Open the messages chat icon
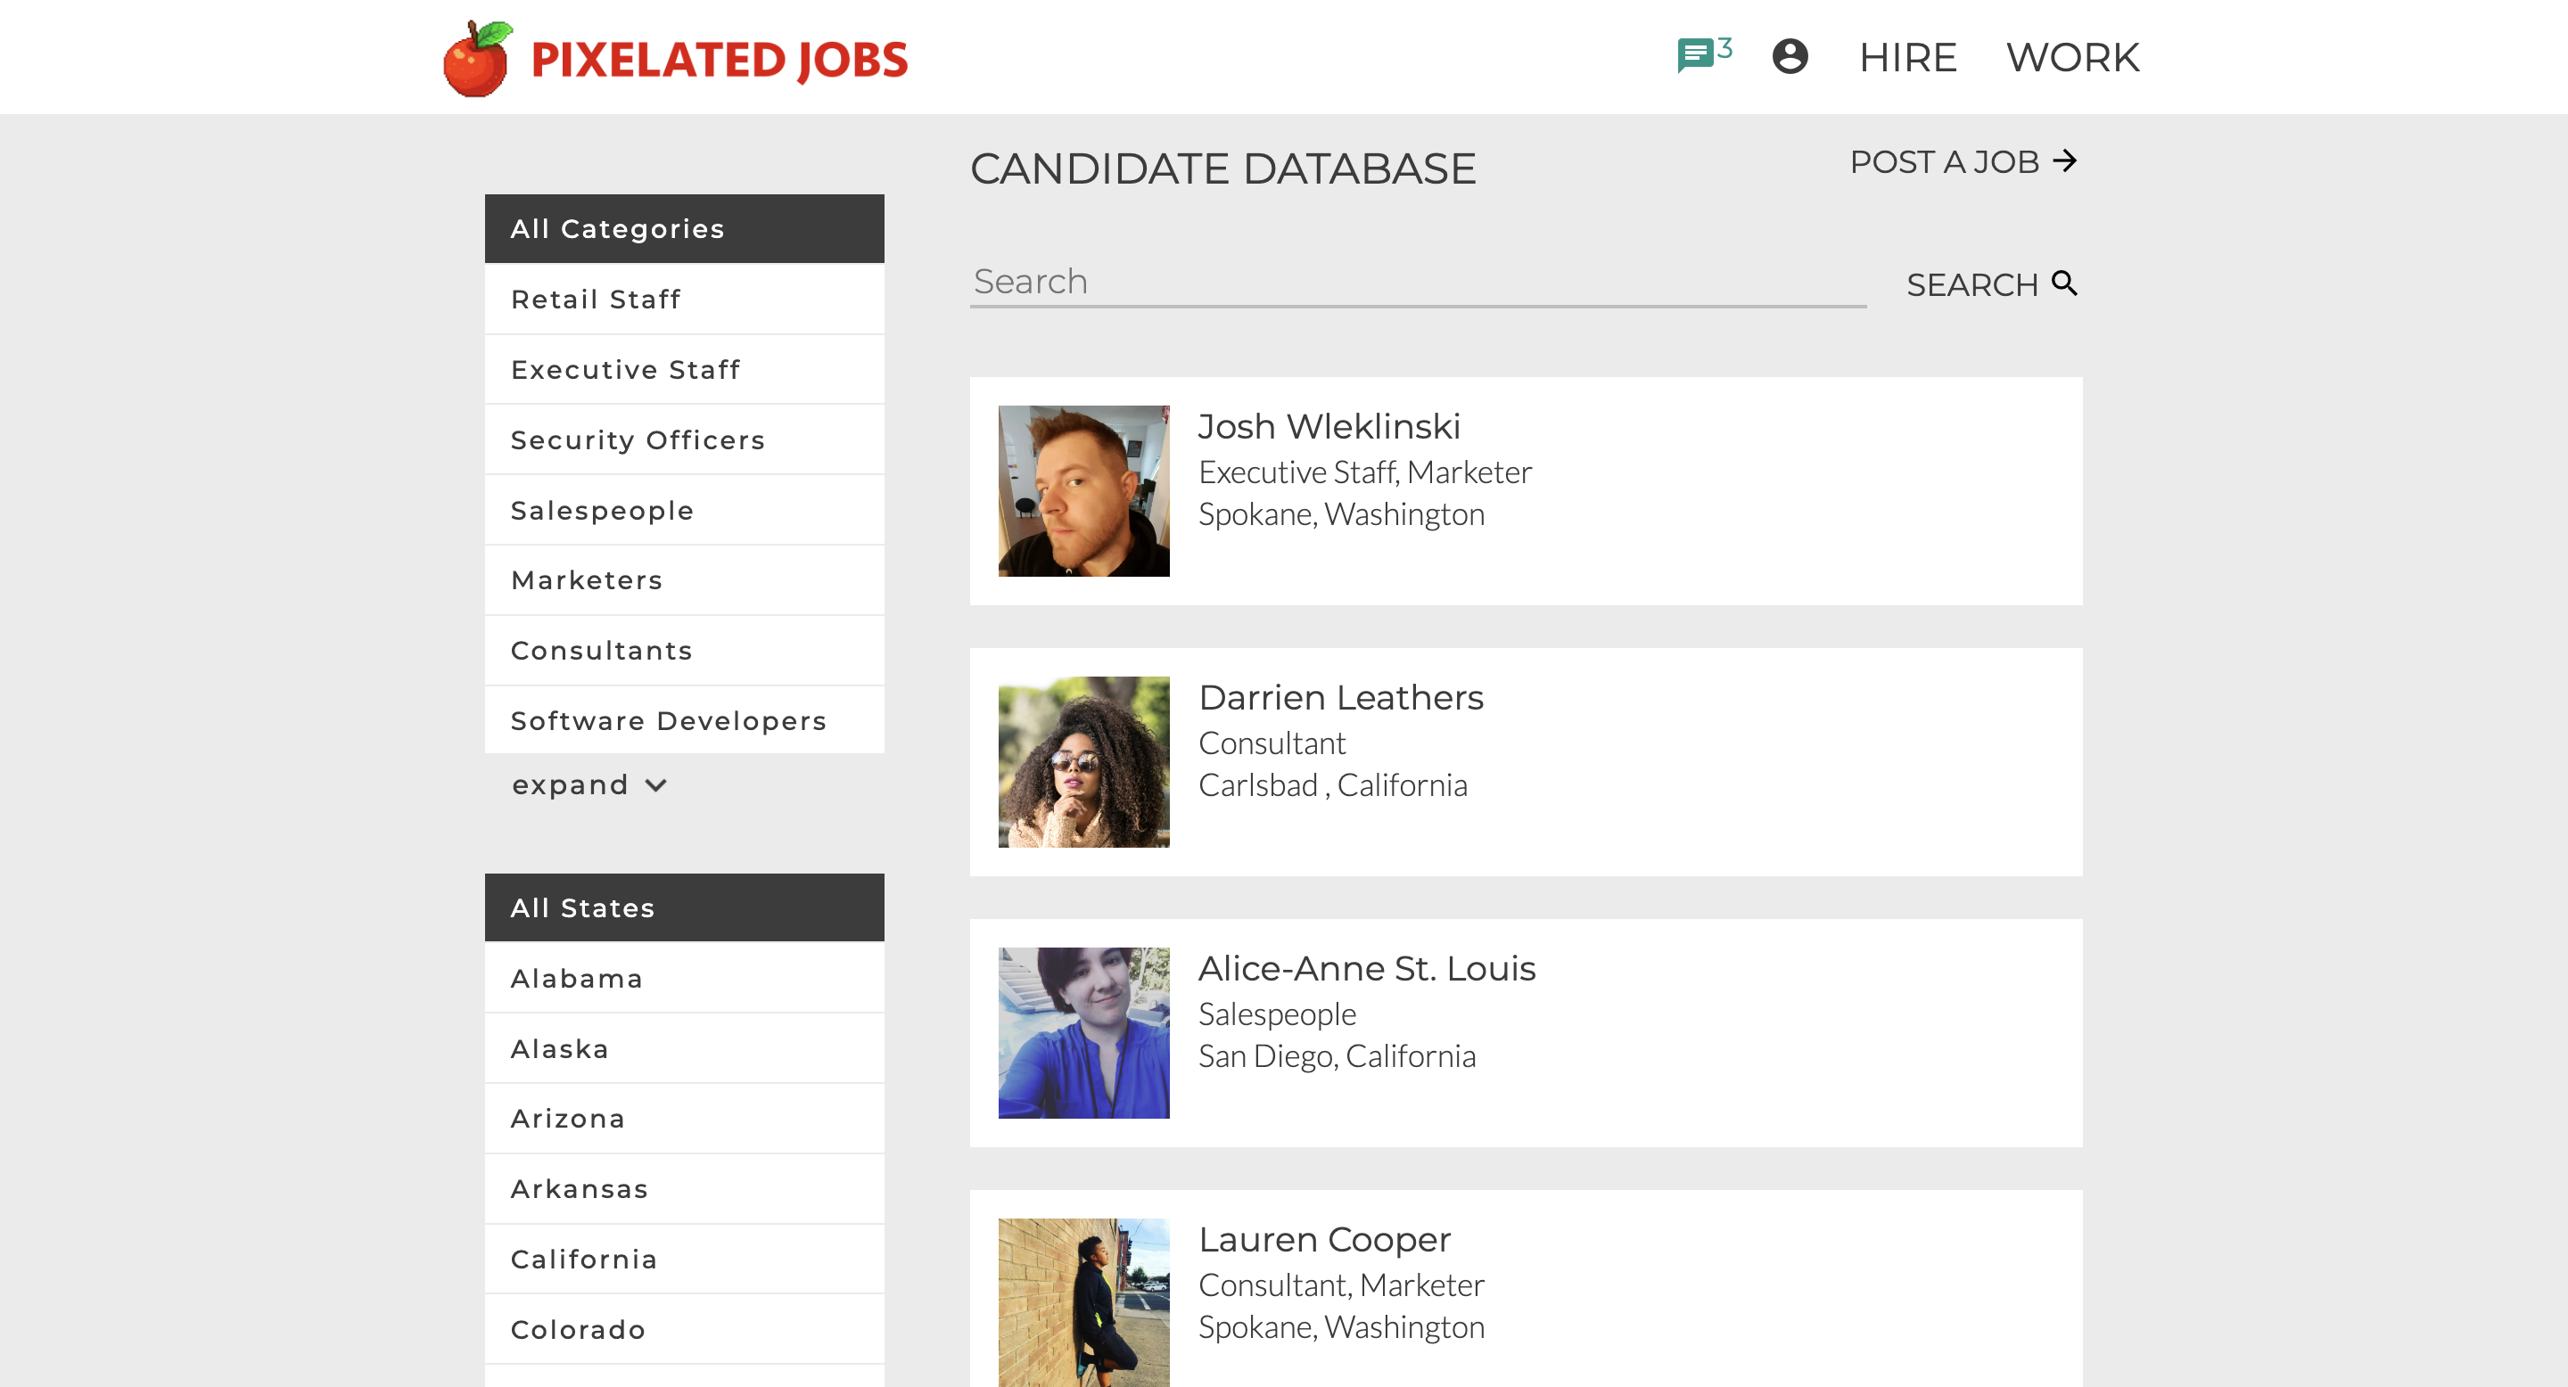 coord(1694,56)
